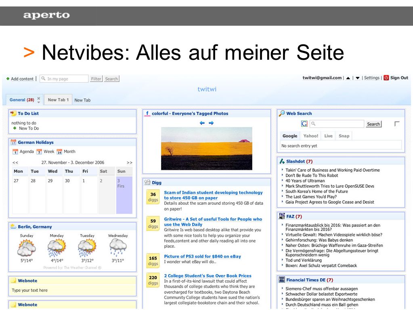Click the To Do List widget icon

pos(13,113)
